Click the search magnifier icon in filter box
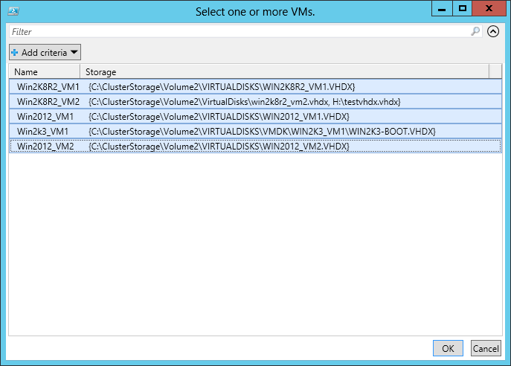This screenshot has height=366, width=511. click(x=475, y=32)
